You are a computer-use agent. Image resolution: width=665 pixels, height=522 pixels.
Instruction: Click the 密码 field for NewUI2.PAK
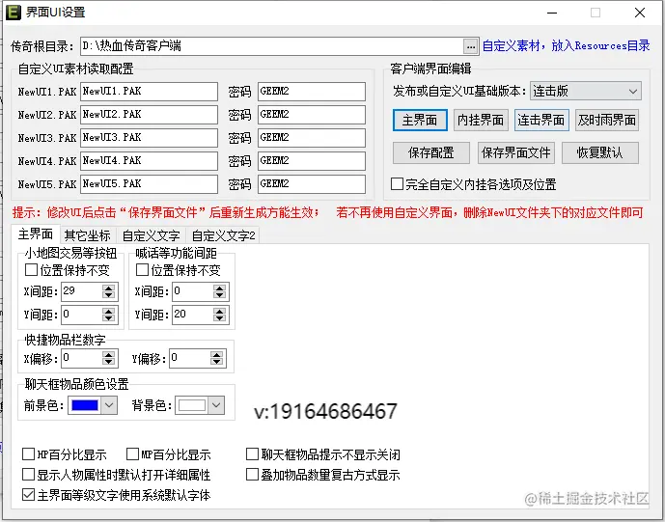312,115
